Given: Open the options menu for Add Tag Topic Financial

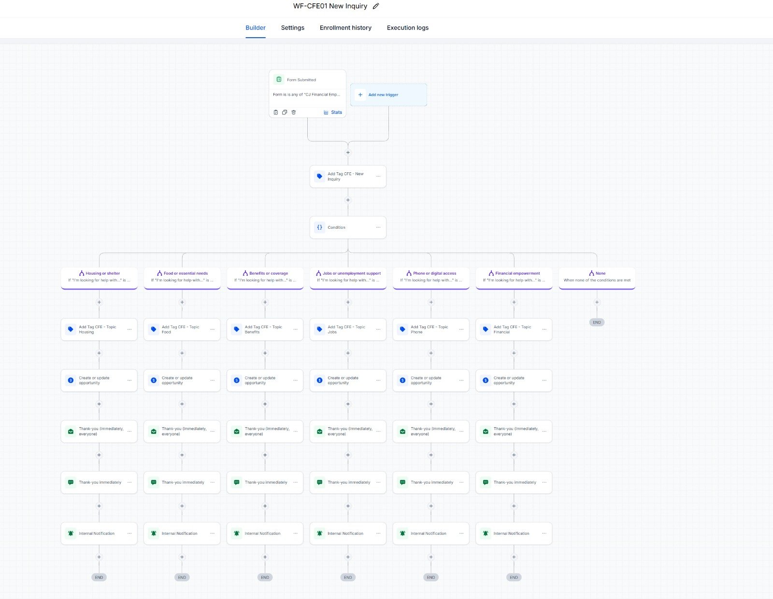Looking at the screenshot, I should 544,329.
